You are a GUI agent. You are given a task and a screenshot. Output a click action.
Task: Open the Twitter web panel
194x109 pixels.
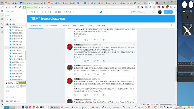click(2, 28)
